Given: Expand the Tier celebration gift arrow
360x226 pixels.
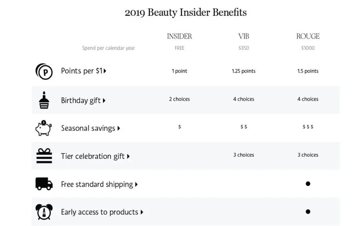Looking at the screenshot, I should click(x=128, y=157).
